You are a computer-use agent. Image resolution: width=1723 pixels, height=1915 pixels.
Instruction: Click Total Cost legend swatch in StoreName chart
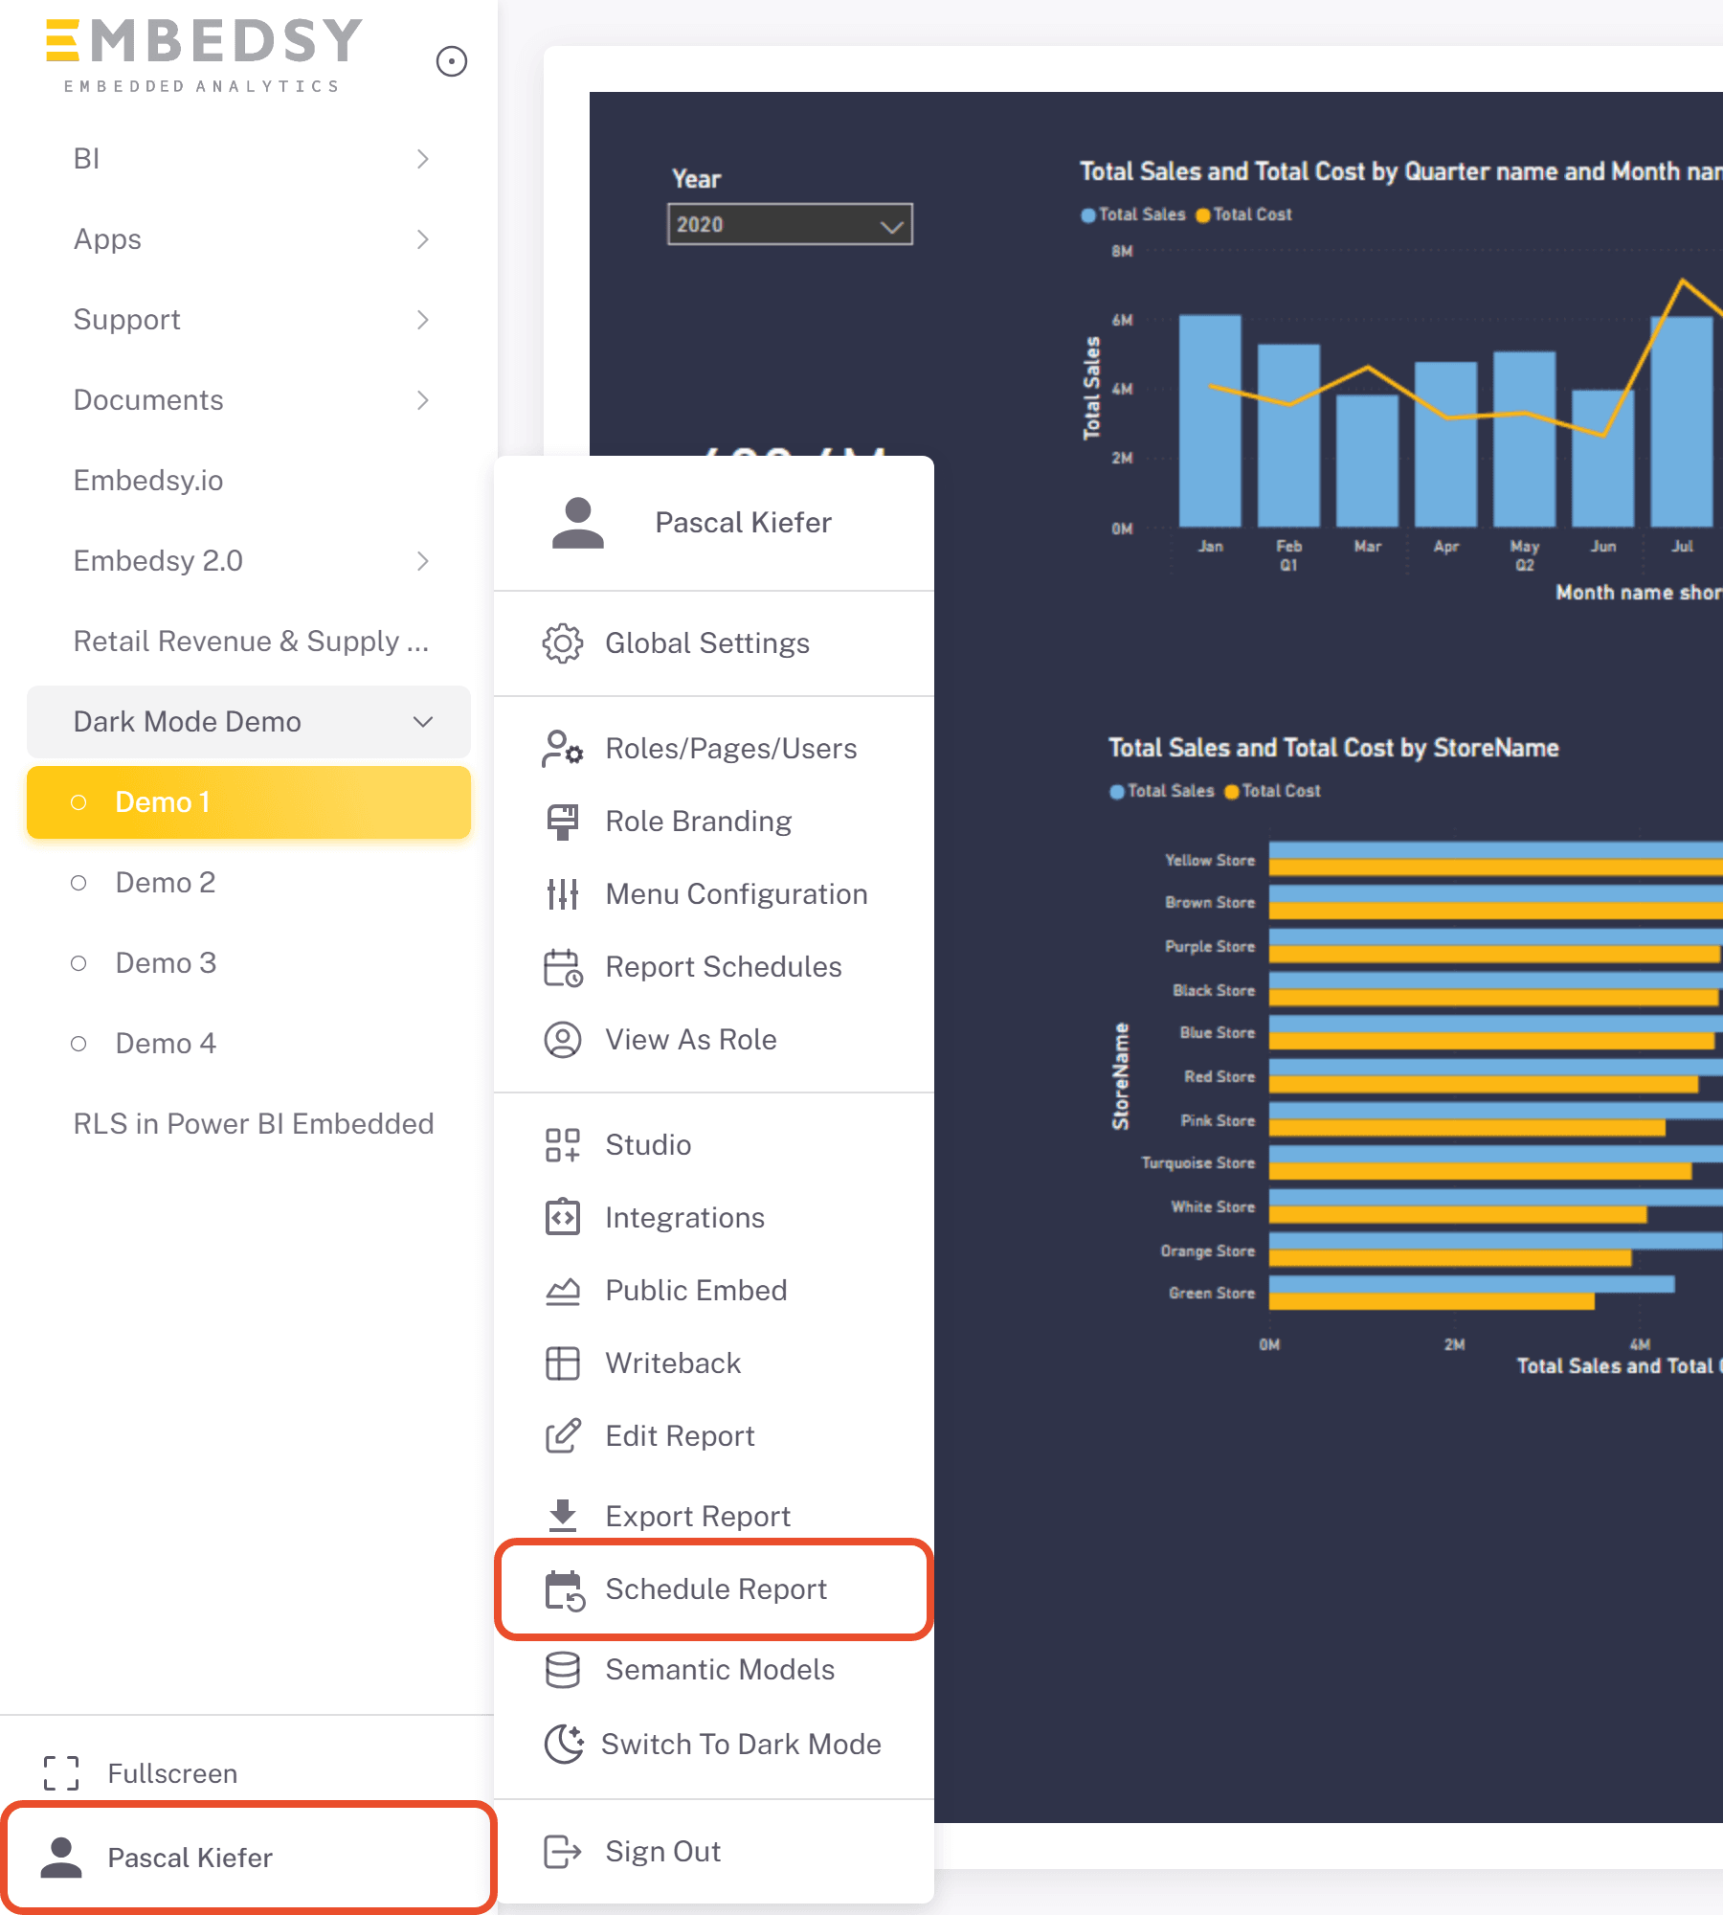(x=1232, y=792)
